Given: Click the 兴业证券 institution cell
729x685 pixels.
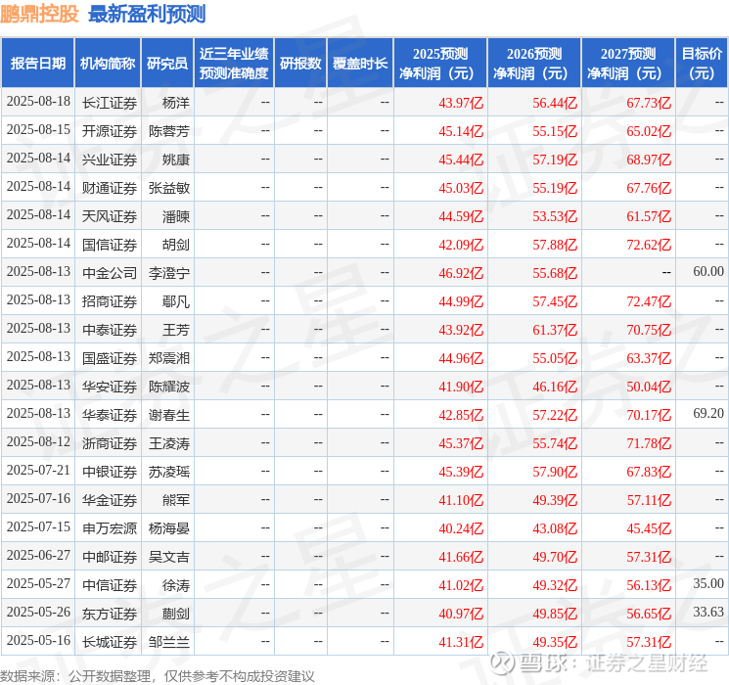Looking at the screenshot, I should 110,160.
